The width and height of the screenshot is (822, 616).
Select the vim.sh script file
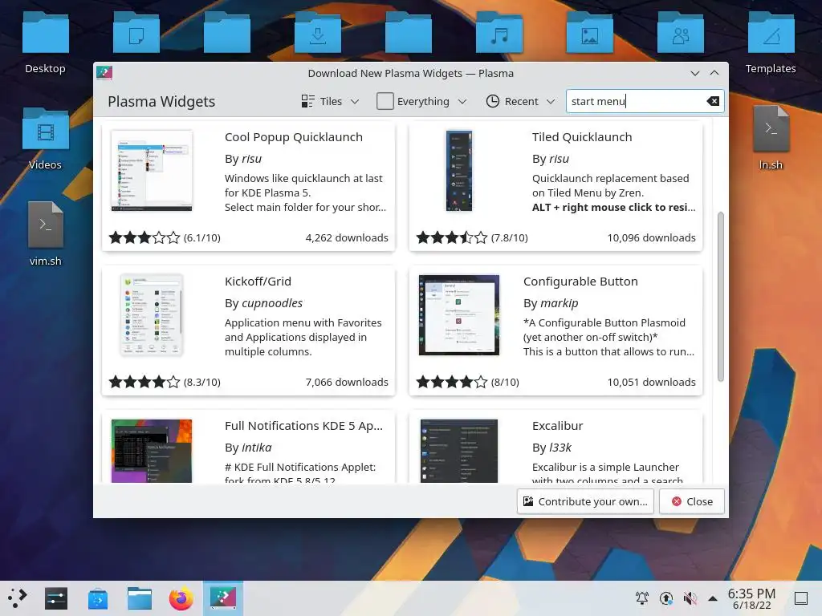pos(46,225)
